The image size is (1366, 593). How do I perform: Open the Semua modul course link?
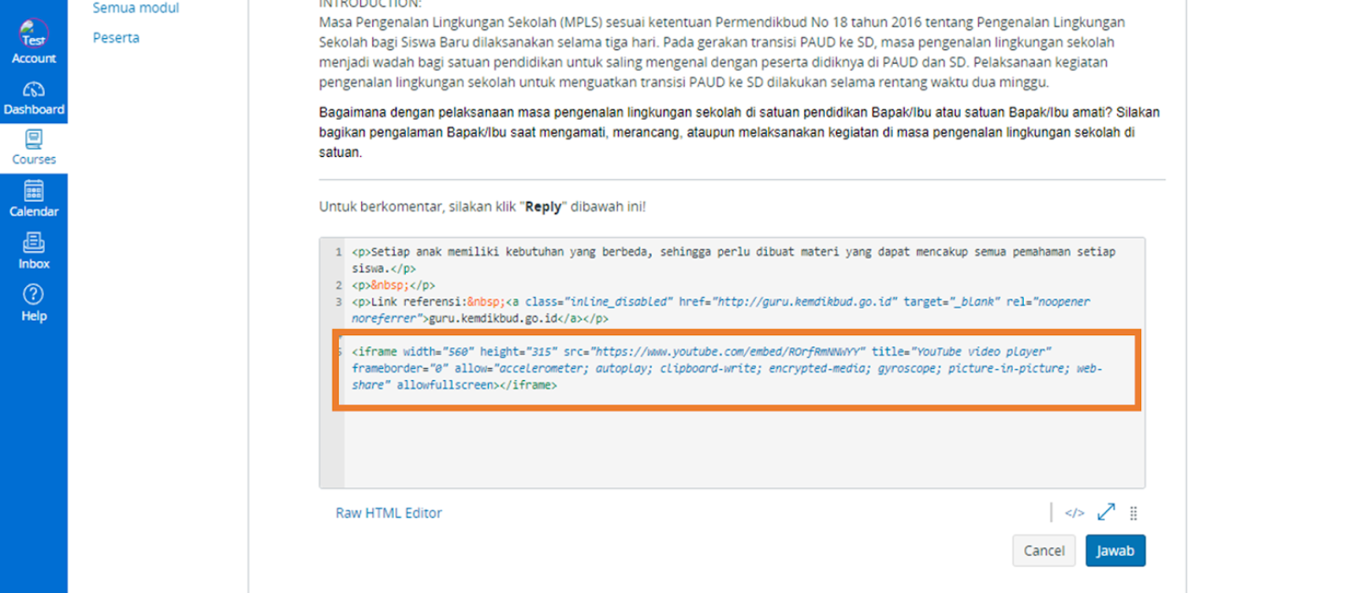[135, 9]
